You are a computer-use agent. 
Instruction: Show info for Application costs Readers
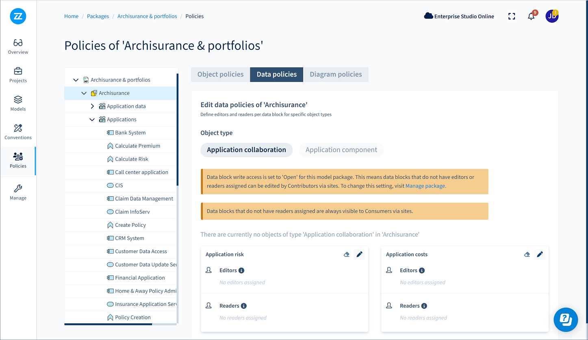(424, 306)
